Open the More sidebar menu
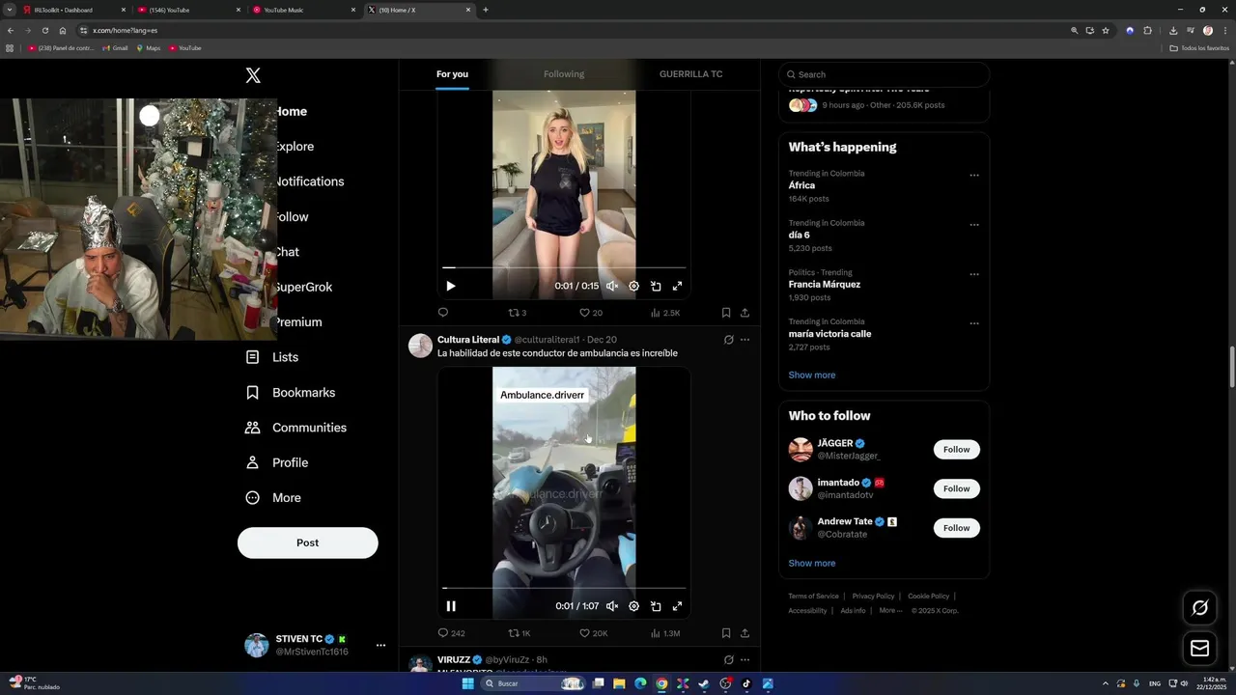This screenshot has width=1236, height=695. click(273, 498)
